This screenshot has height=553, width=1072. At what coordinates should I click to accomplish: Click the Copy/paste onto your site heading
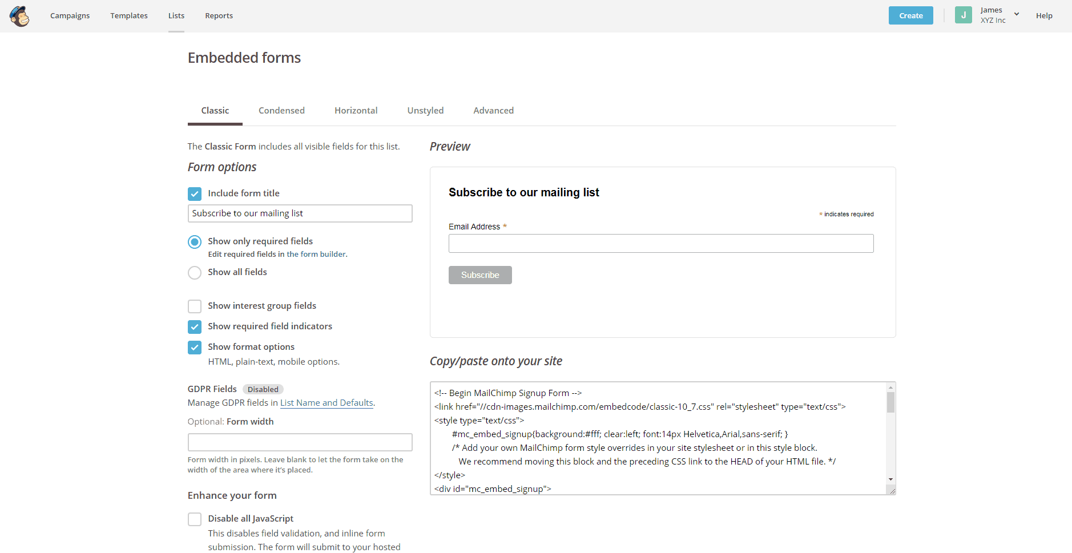coord(496,361)
